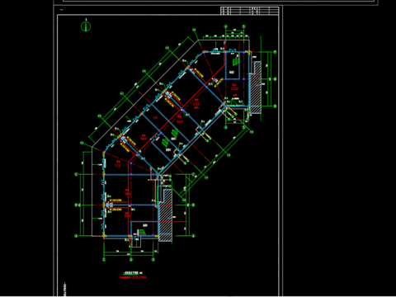Click the leftmost grid bubble below the plan
This screenshot has width=396, height=297.
coord(104,259)
